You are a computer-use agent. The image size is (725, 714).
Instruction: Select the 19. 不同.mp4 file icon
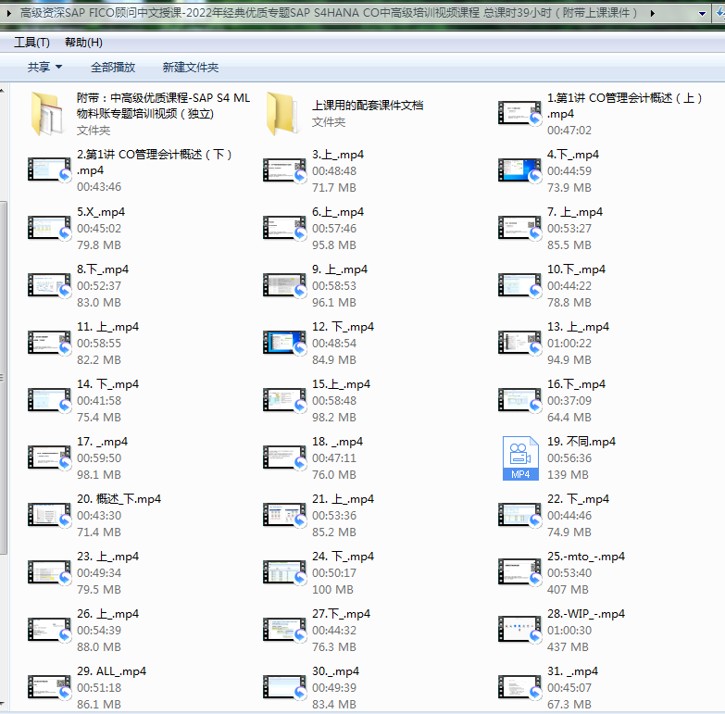519,458
